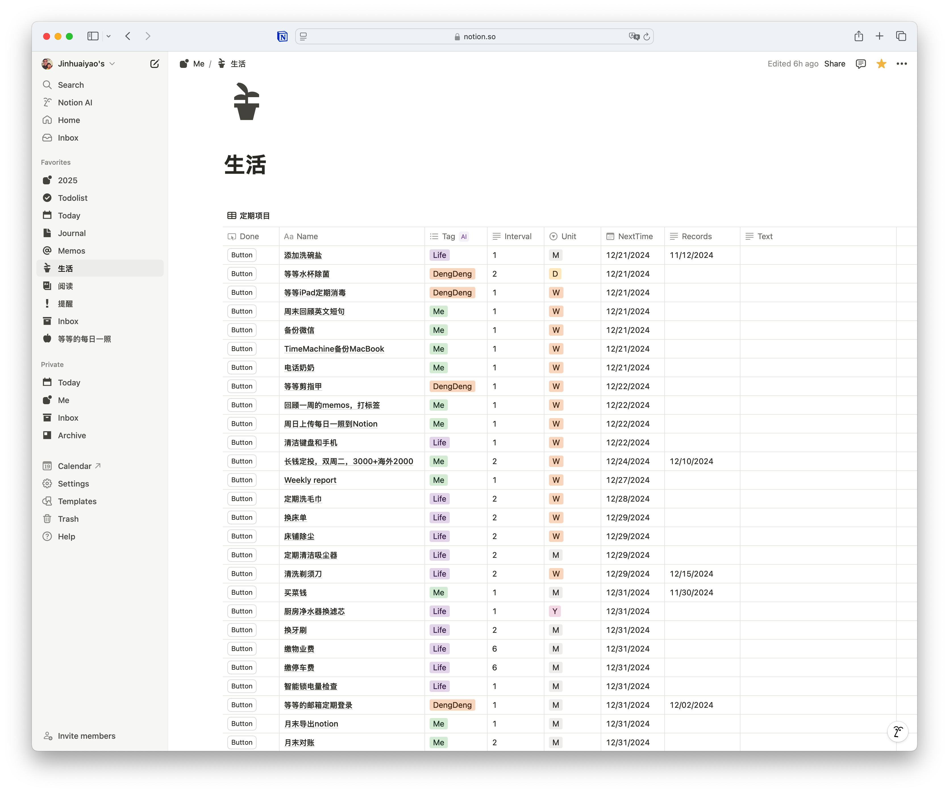949x793 pixels.
Task: Click Button for 添加洗碗盐 row
Action: coord(242,255)
